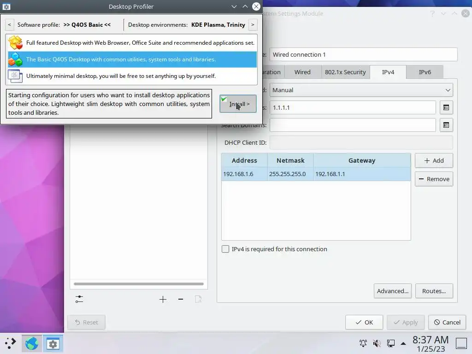472x354 pixels.
Task: Click the Address column header
Action: (x=244, y=160)
